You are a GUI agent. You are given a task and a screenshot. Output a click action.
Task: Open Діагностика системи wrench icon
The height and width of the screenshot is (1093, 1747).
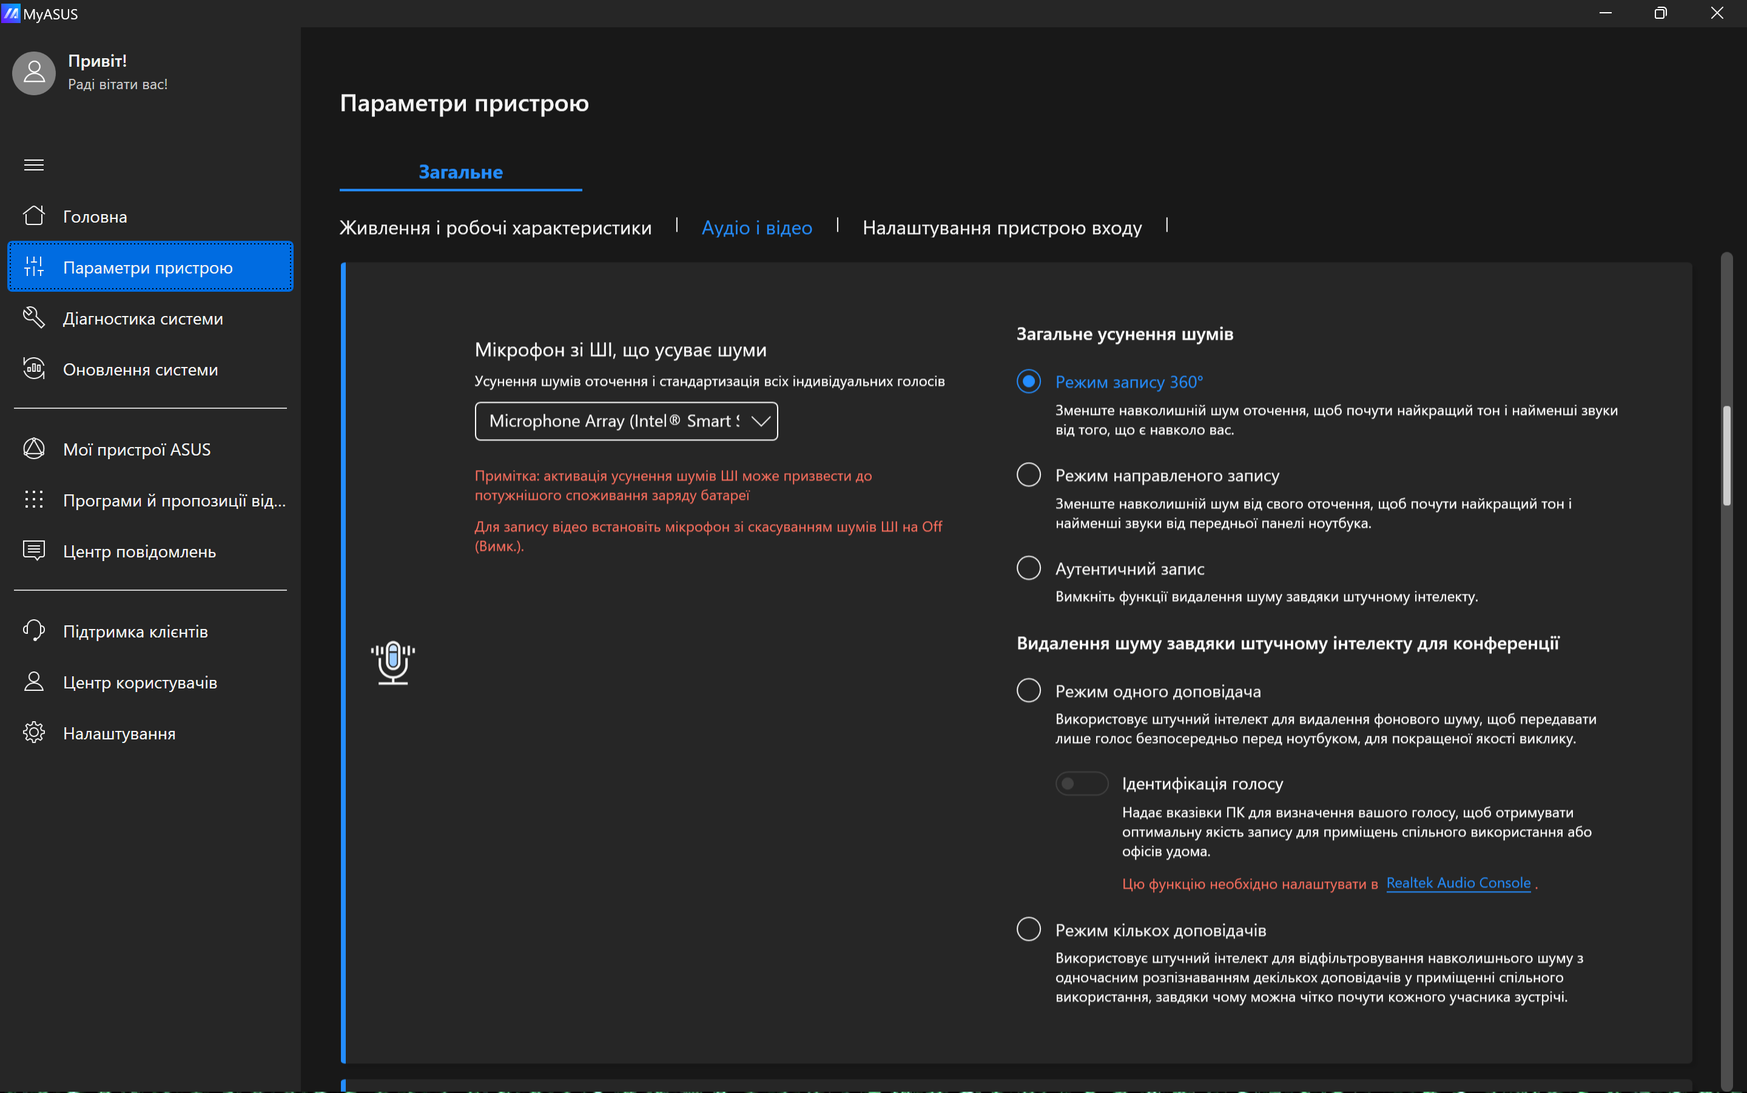[34, 317]
